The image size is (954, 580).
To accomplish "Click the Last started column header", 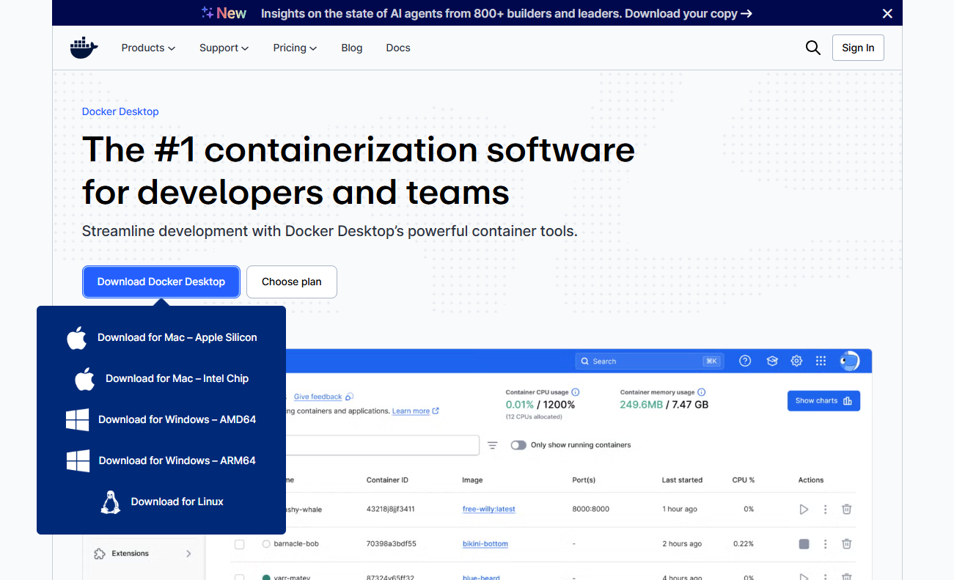I will 682,480.
